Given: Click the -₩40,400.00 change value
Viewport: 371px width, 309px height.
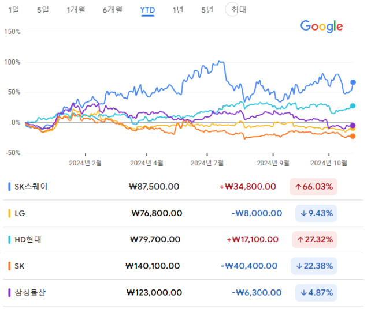Looking at the screenshot, I should tap(249, 266).
